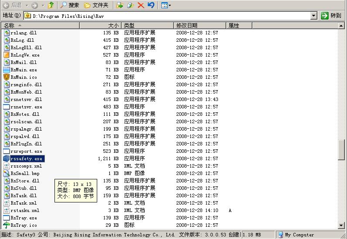This screenshot has height=239, width=347.
Task: Click the 1,211 KB size cell
Action: pyautogui.click(x=108, y=158)
